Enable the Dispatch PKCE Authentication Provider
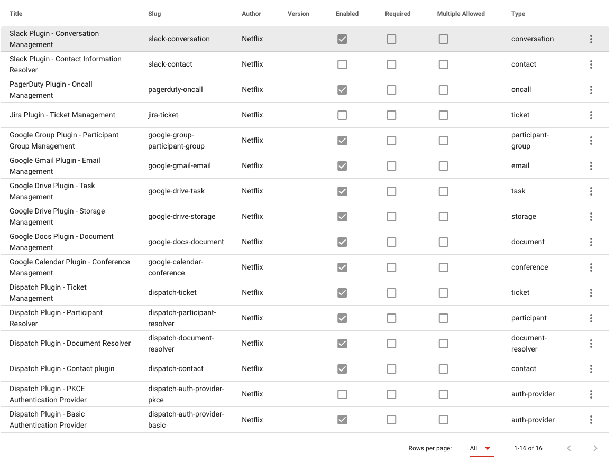 click(x=342, y=394)
